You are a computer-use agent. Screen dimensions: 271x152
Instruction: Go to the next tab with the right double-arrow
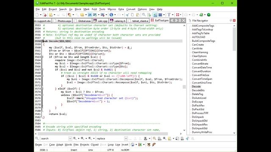click(x=176, y=21)
